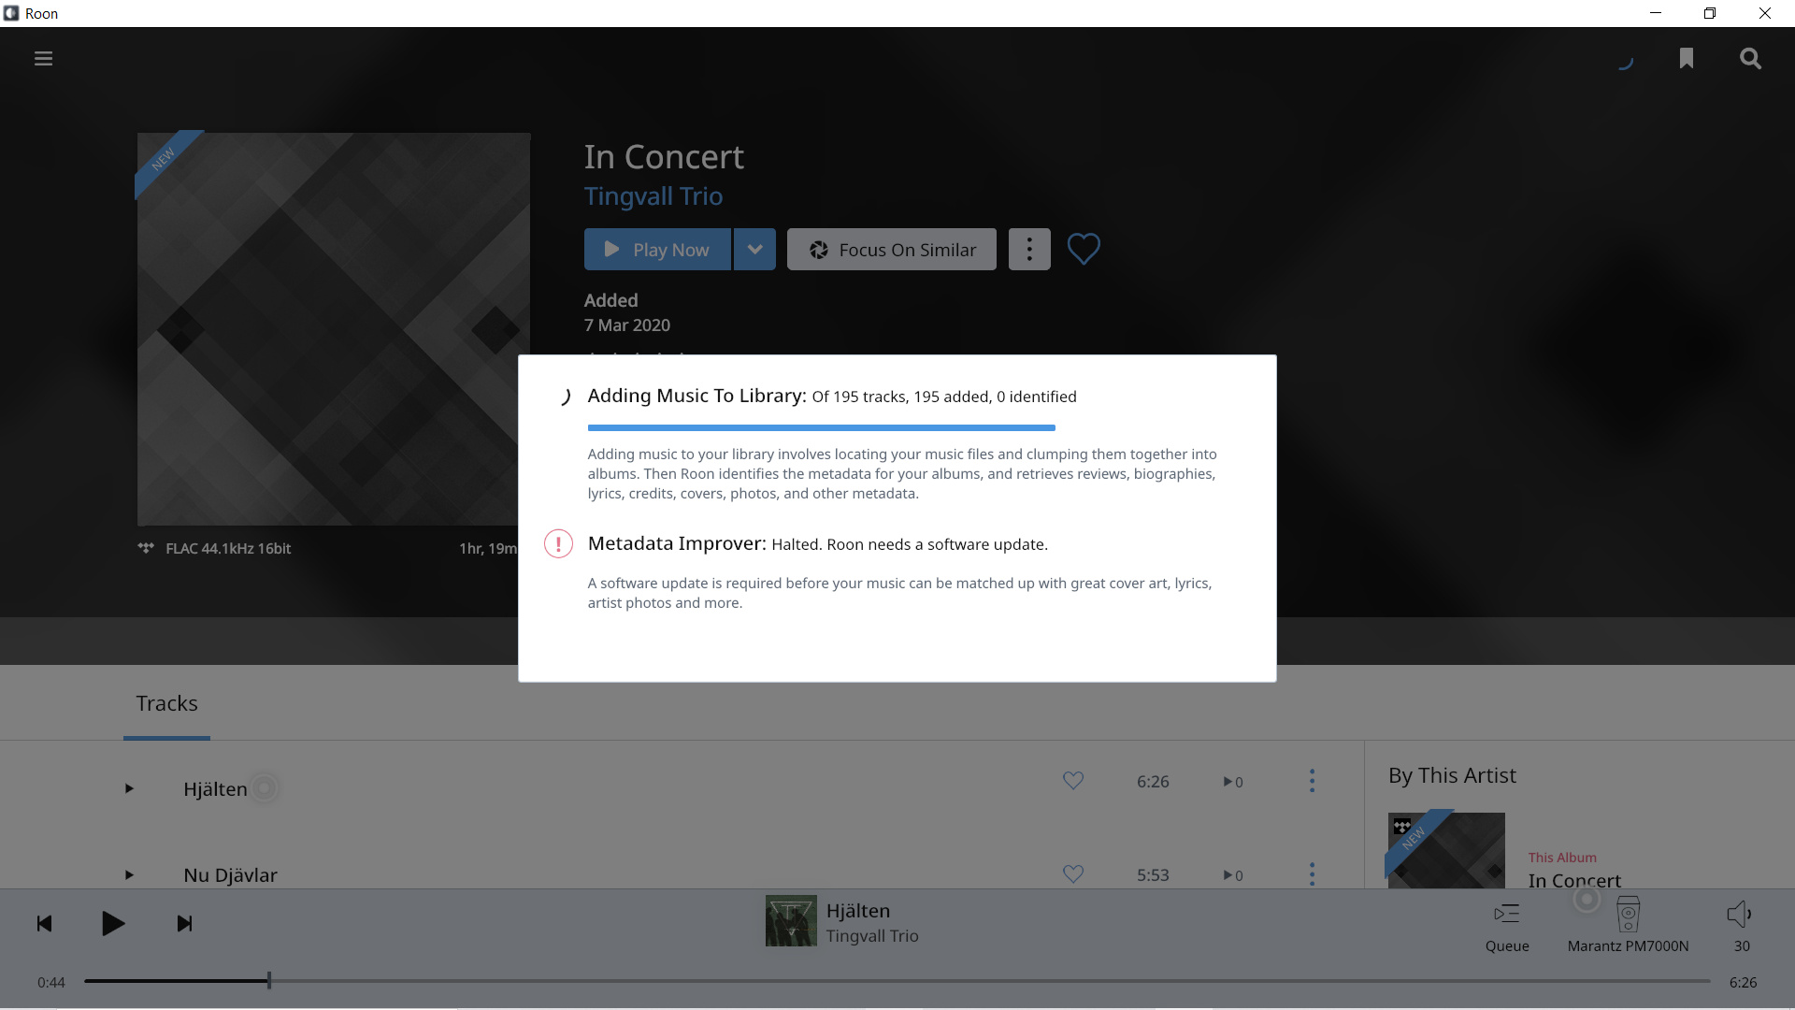Select the Tracks tab
This screenshot has width=1795, height=1010.
[166, 703]
